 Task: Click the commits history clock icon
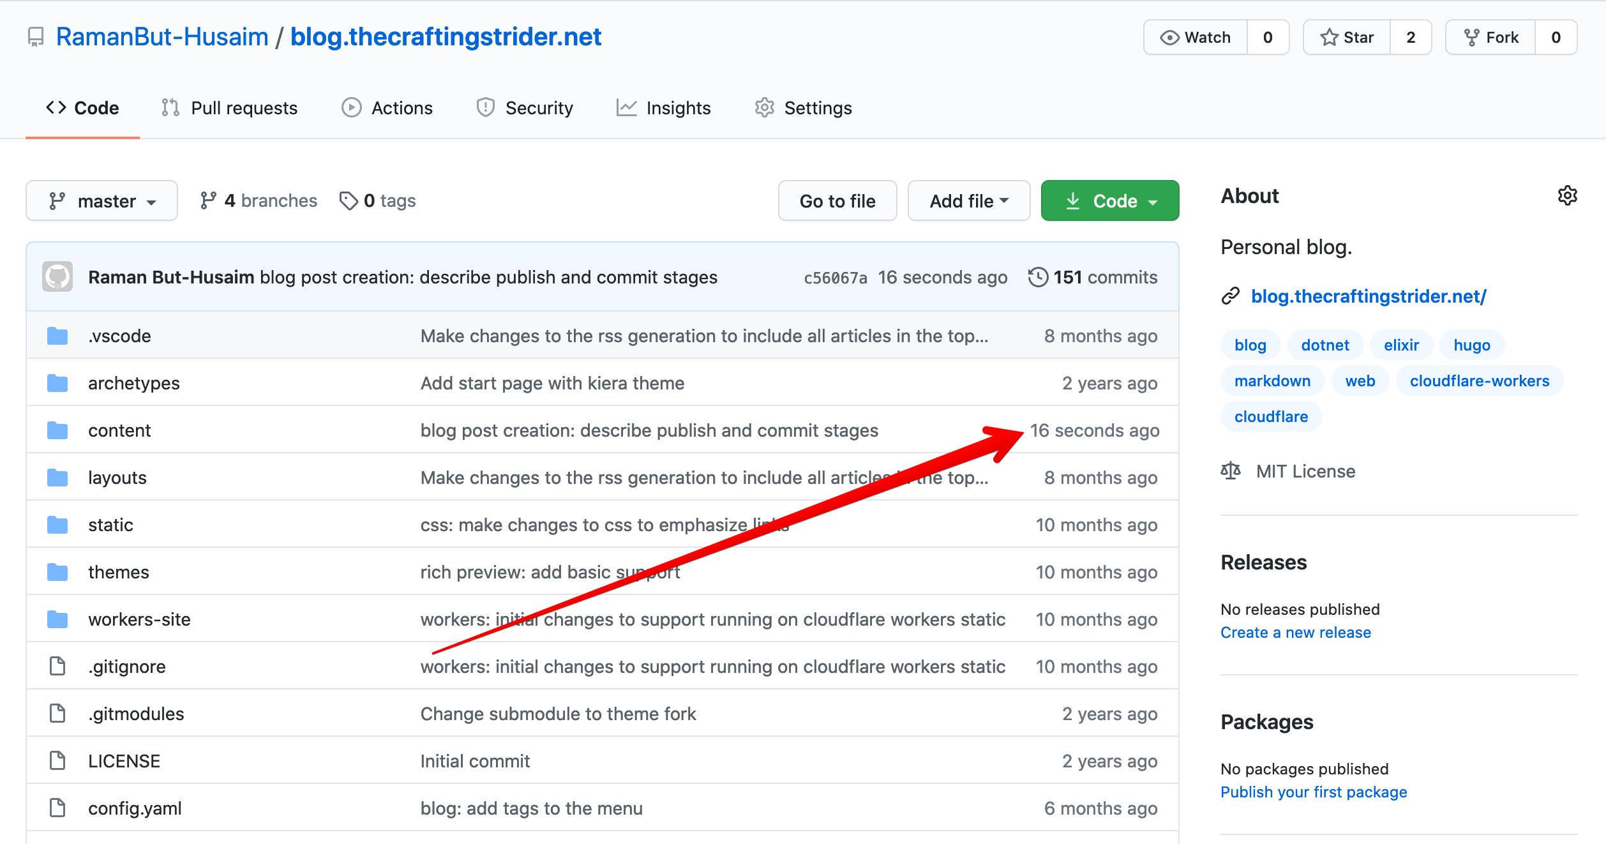1038,277
